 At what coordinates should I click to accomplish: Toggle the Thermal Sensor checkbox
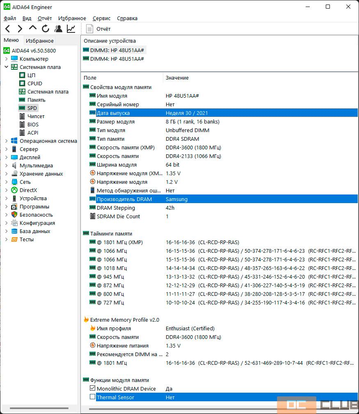click(92, 397)
